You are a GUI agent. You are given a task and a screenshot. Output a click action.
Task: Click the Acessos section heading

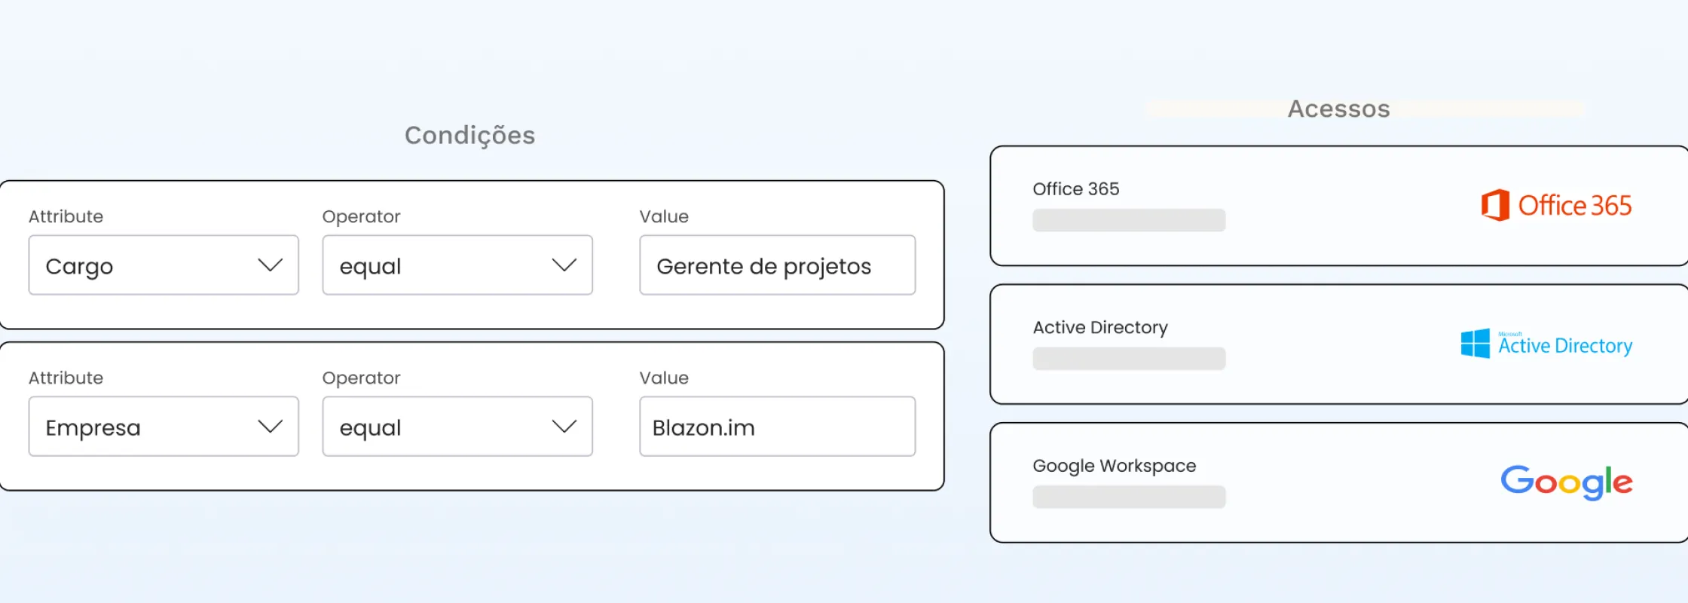[x=1338, y=109]
